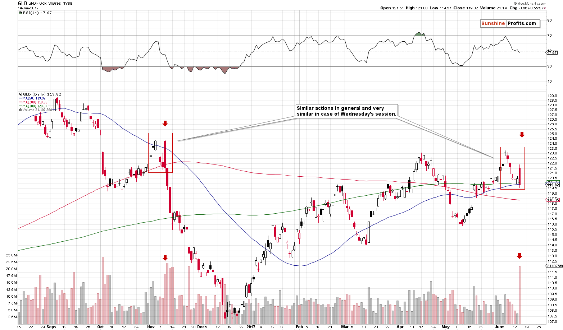Click the 107.0 price axis label

coord(552,322)
